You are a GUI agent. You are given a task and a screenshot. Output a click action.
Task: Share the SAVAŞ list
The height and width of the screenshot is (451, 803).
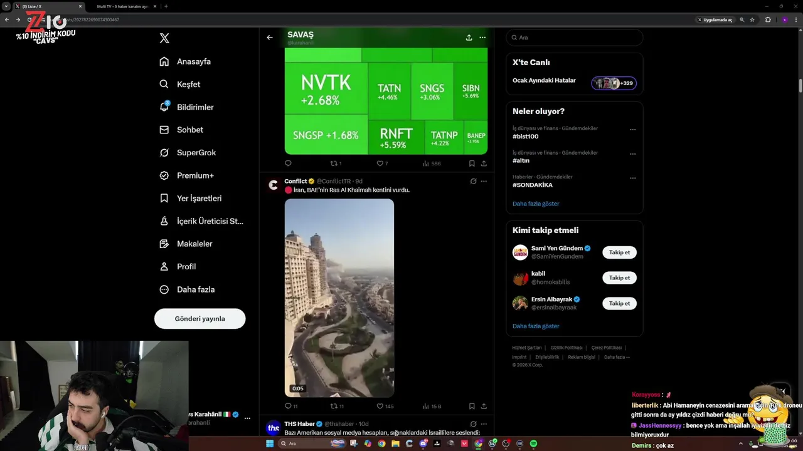(469, 38)
